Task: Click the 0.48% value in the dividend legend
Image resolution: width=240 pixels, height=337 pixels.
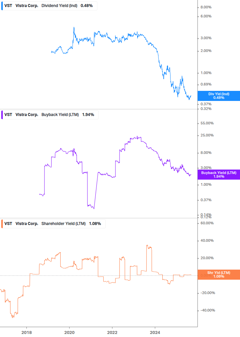Action: [87, 6]
